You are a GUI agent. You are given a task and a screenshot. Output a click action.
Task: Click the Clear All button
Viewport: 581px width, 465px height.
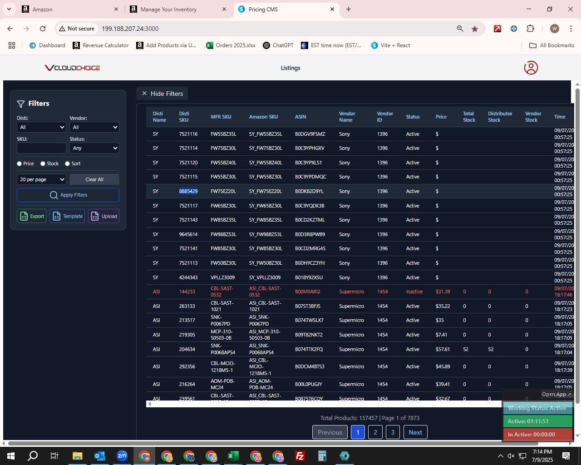[94, 179]
